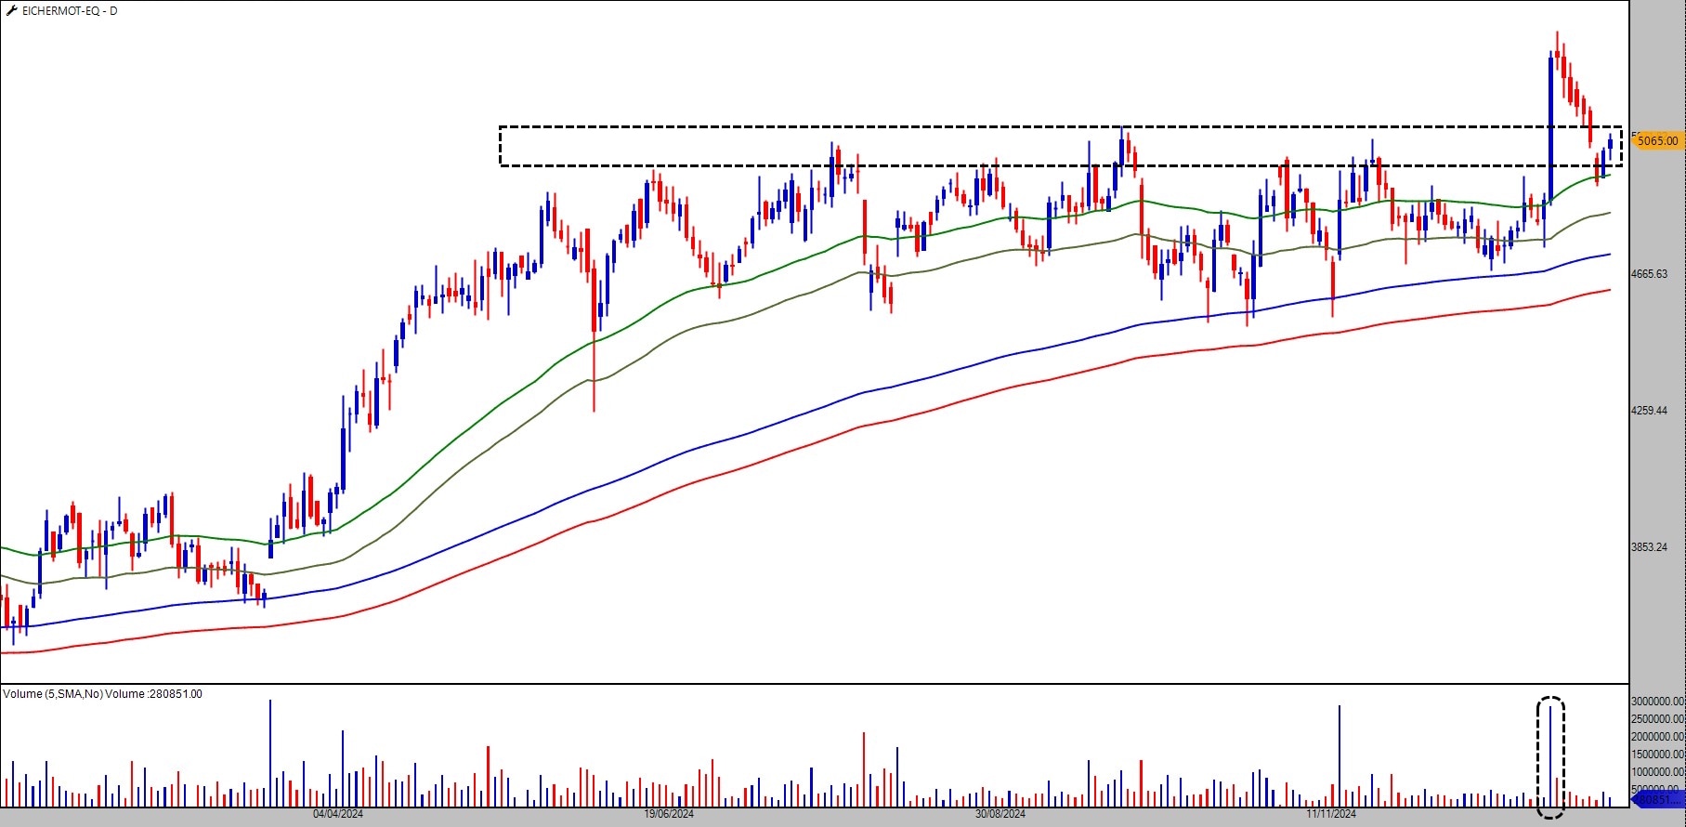Click the 11/11/2024 date label on time axis

pos(1331,814)
